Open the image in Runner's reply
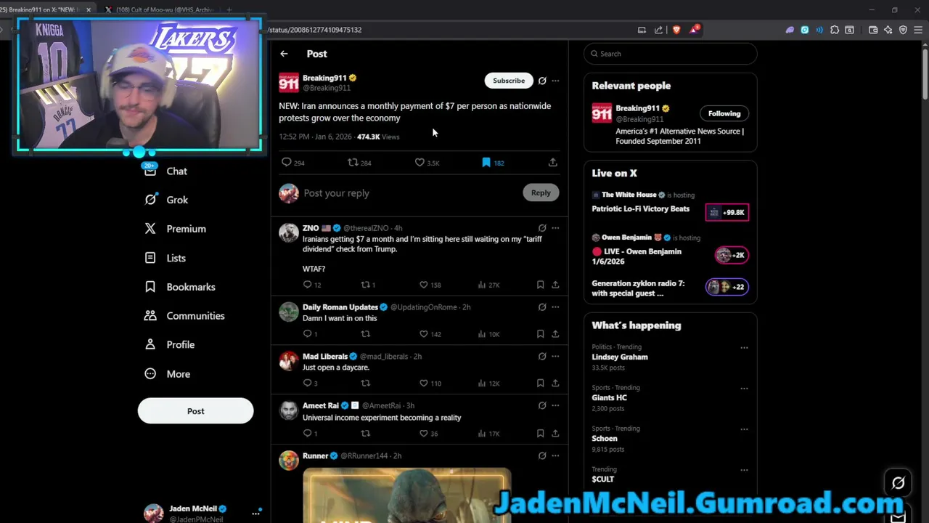 [406, 495]
